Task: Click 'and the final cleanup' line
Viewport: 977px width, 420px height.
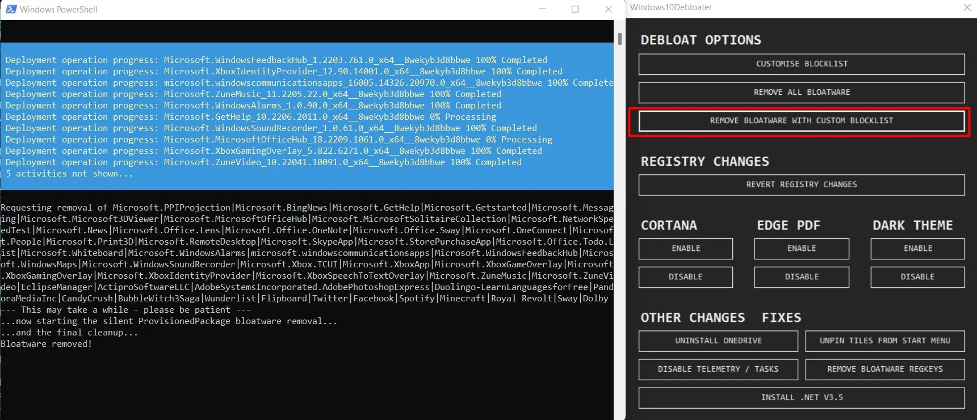Action: (69, 333)
